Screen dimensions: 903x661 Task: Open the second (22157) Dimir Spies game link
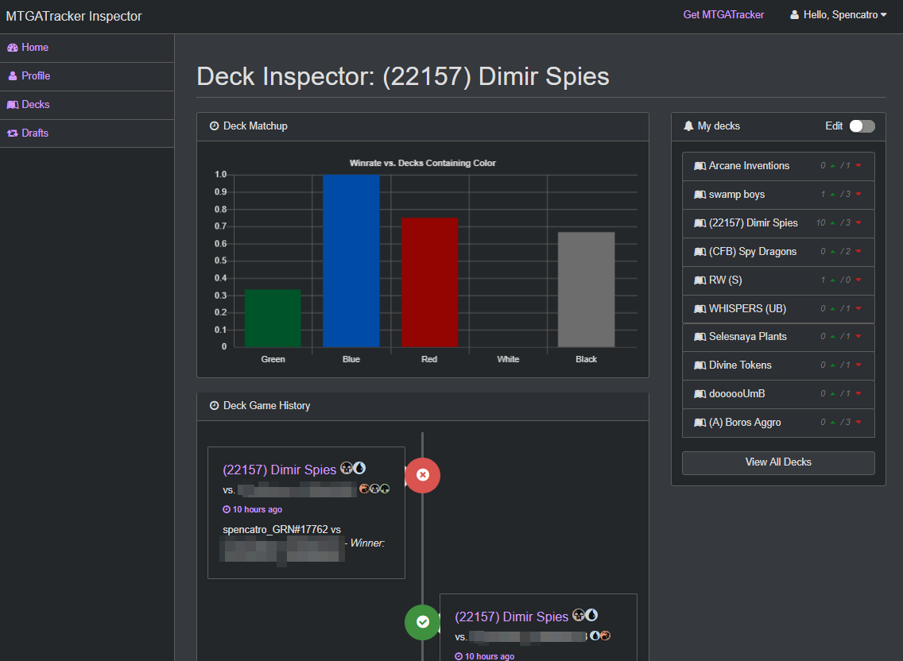click(511, 617)
